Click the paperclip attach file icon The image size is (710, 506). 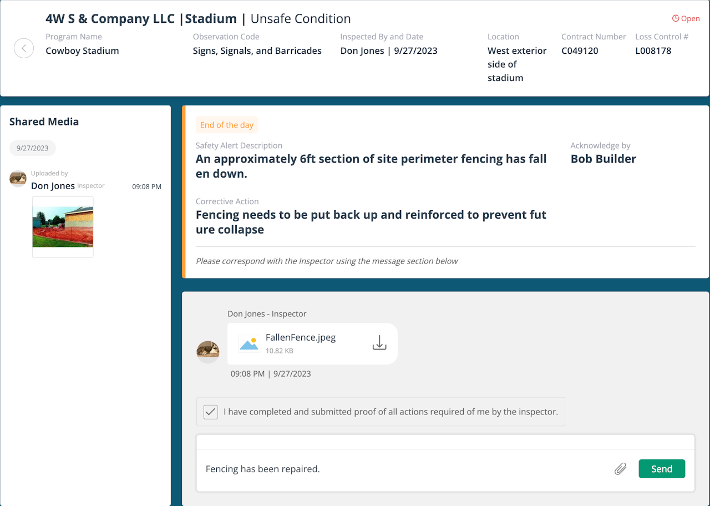[620, 469]
